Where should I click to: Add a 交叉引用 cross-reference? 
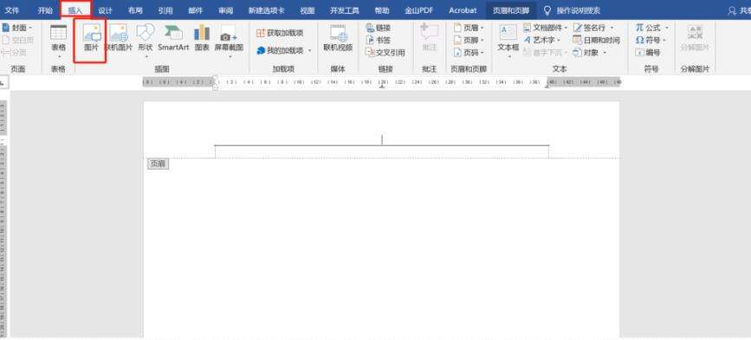coord(385,53)
